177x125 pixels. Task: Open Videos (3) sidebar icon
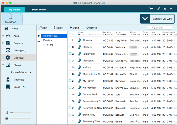(x=8, y=79)
